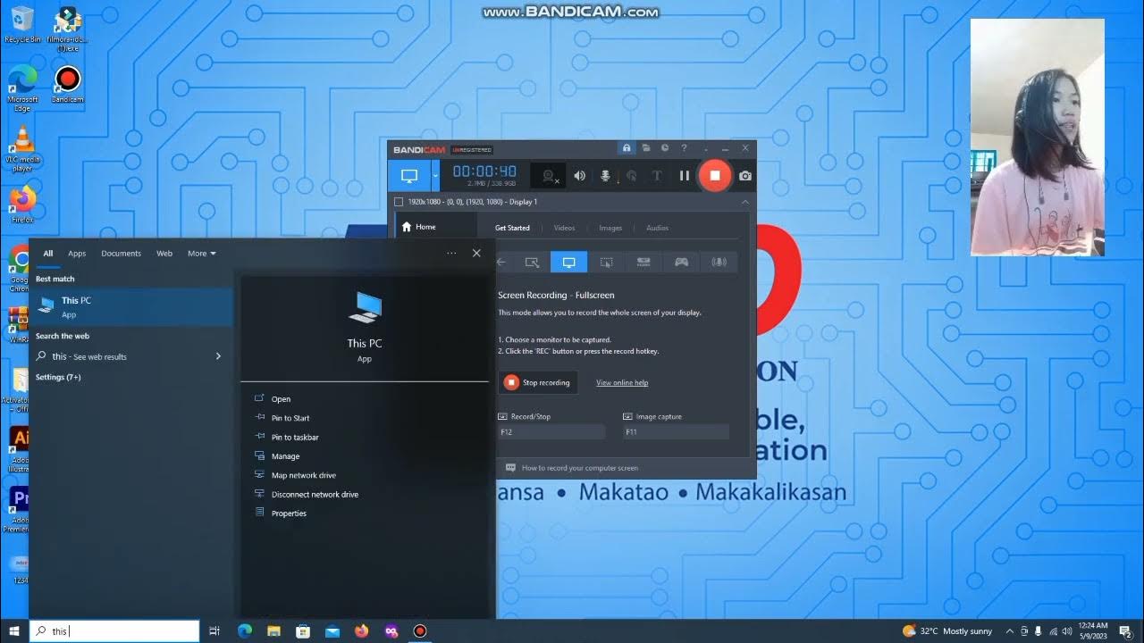The image size is (1144, 643).
Task: Open Bandicam help question mark
Action: [x=684, y=148]
